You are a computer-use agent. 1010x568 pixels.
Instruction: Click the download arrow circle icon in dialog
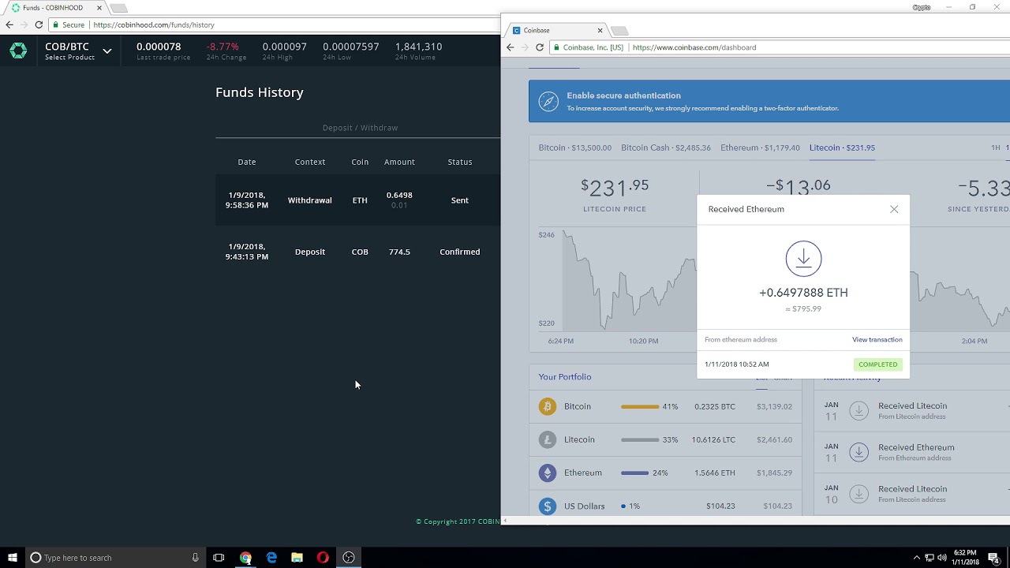803,259
